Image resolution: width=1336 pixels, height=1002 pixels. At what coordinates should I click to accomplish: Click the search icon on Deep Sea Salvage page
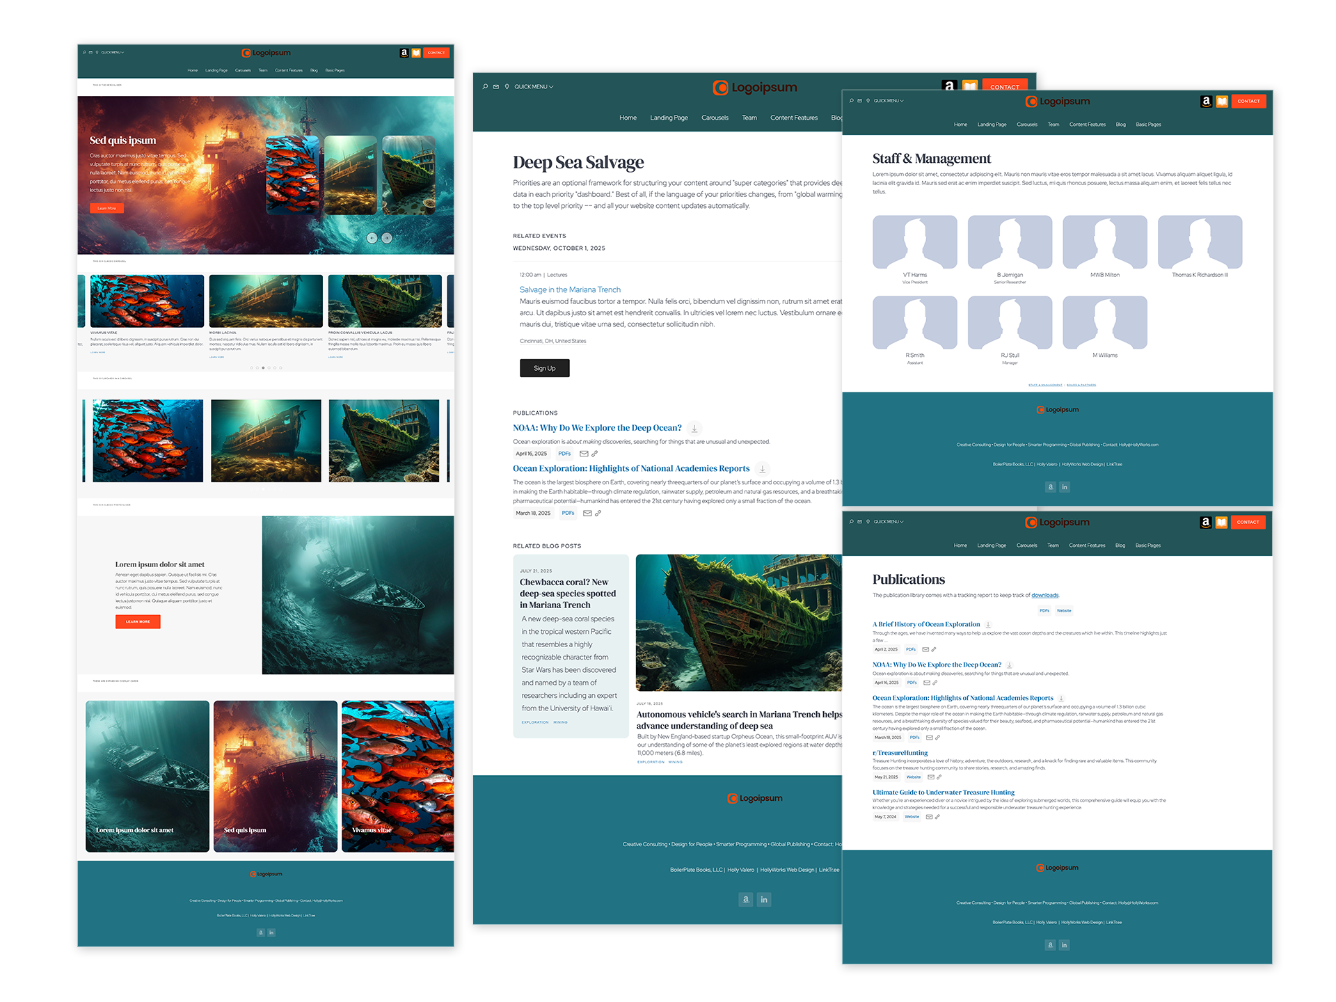[x=485, y=87]
